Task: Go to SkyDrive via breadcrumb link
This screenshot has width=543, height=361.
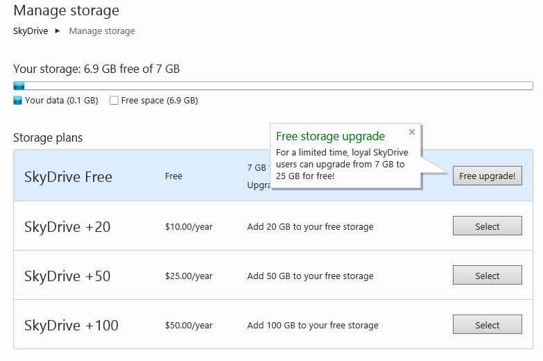Action: point(31,31)
